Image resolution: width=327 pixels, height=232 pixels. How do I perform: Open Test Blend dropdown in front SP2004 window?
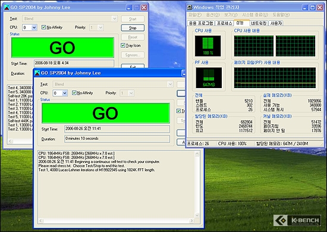point(170,84)
